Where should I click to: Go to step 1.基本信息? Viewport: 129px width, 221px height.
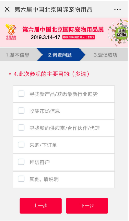pos(18,55)
